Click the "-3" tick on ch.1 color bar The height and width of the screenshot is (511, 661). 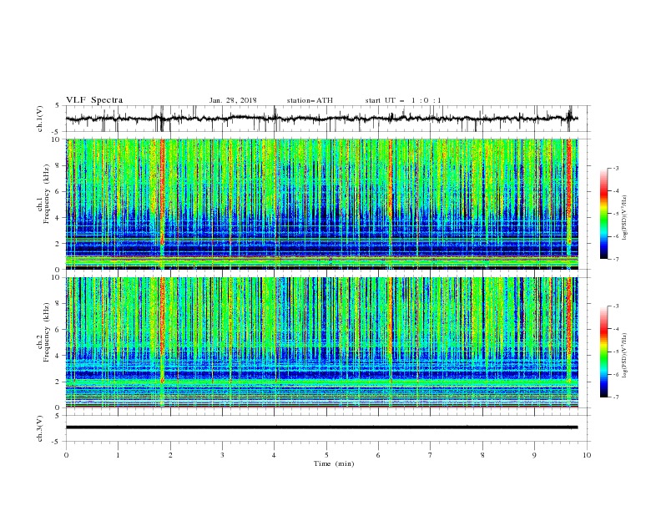pos(616,169)
